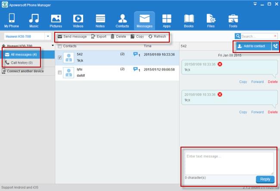Click the red failed-send icon on the second message
This screenshot has width=280, height=191.
(x=220, y=95)
